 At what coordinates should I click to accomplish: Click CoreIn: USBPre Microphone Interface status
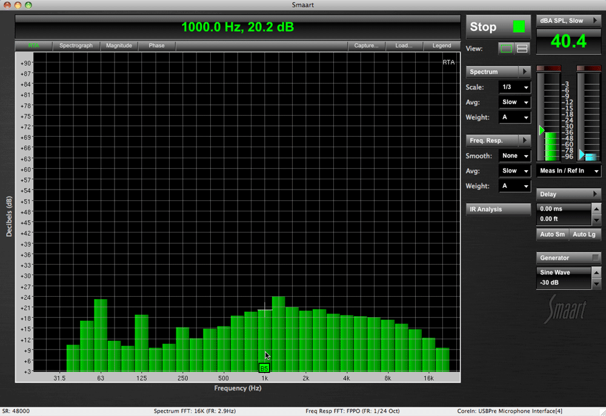(x=510, y=411)
